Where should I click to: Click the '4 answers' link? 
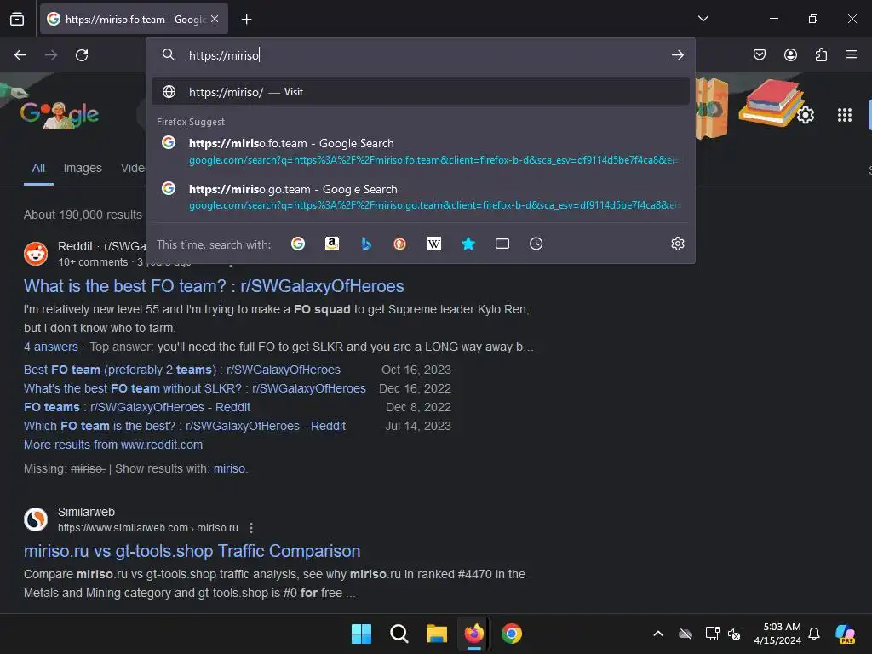(50, 347)
